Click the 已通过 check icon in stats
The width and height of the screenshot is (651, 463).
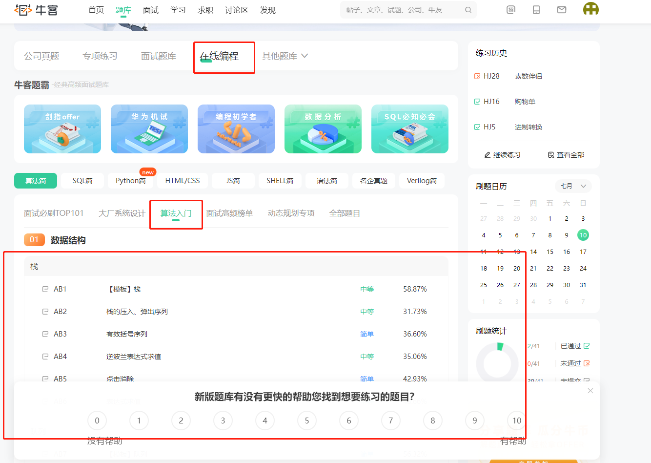pos(587,346)
